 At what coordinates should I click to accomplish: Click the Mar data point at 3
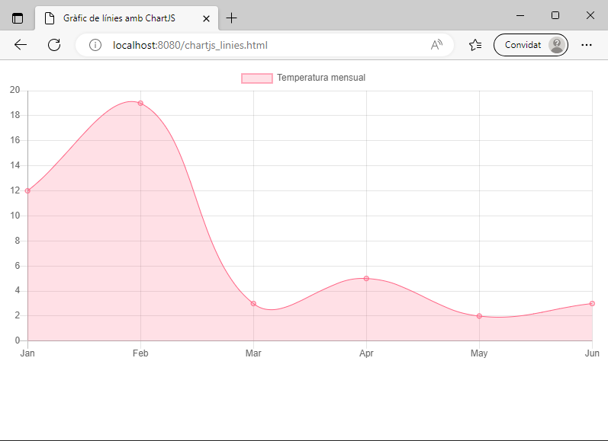click(x=253, y=303)
